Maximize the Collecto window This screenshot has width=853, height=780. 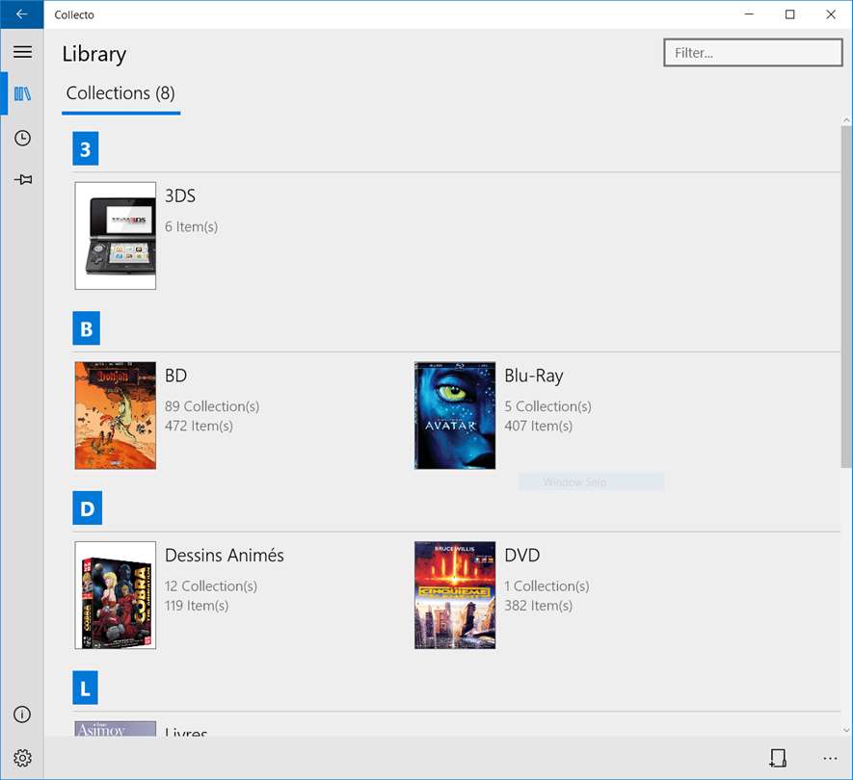tap(790, 14)
